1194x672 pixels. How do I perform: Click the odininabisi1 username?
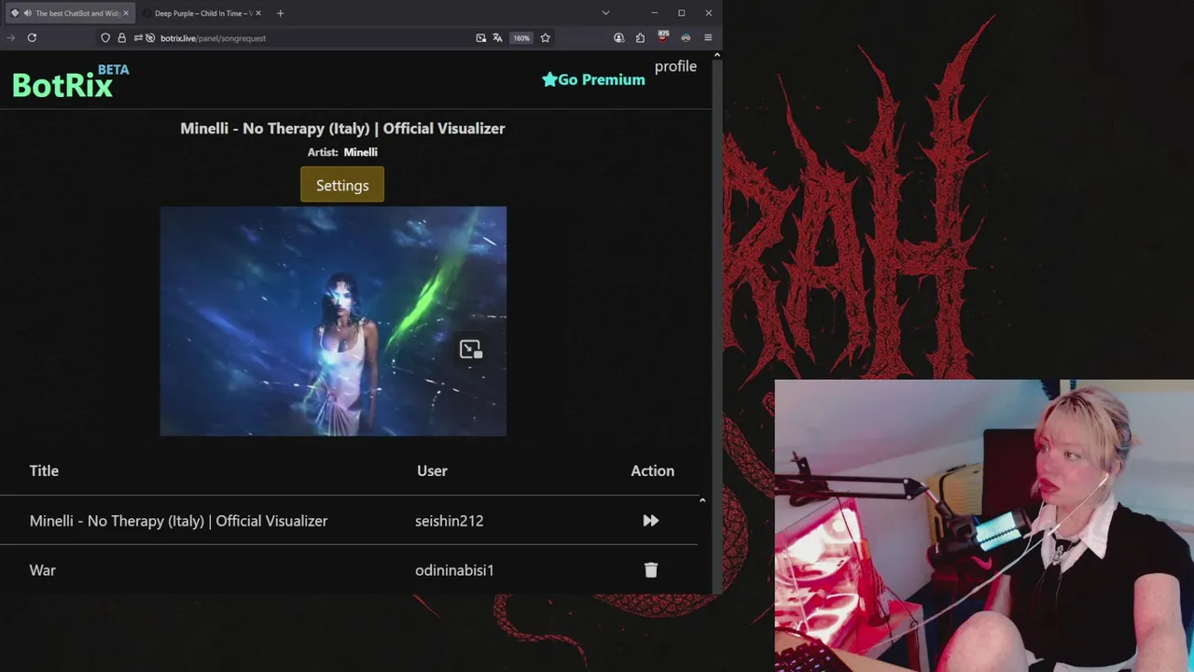coord(454,570)
